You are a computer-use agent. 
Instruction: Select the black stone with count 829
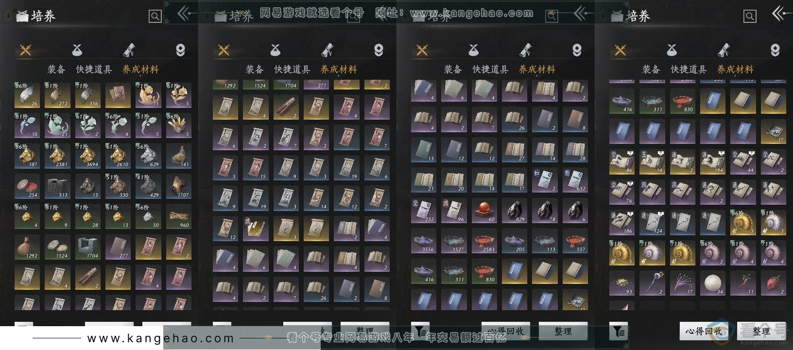(514, 210)
